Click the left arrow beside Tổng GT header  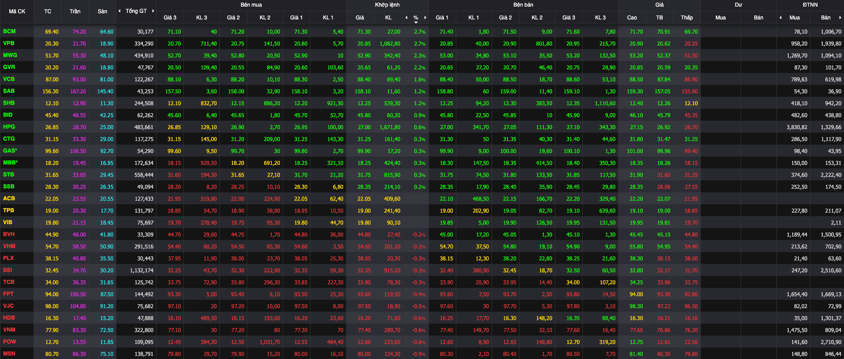(x=119, y=11)
